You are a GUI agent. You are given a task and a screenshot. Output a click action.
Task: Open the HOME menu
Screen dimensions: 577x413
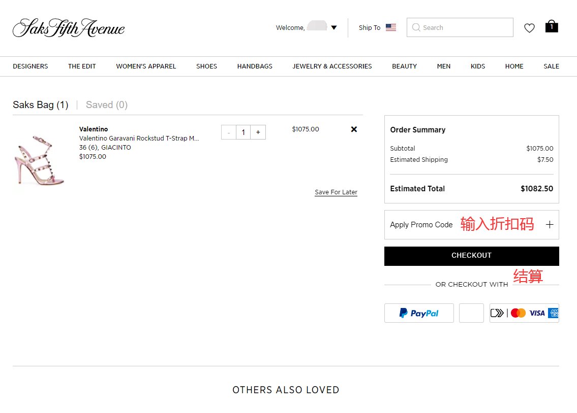click(514, 66)
